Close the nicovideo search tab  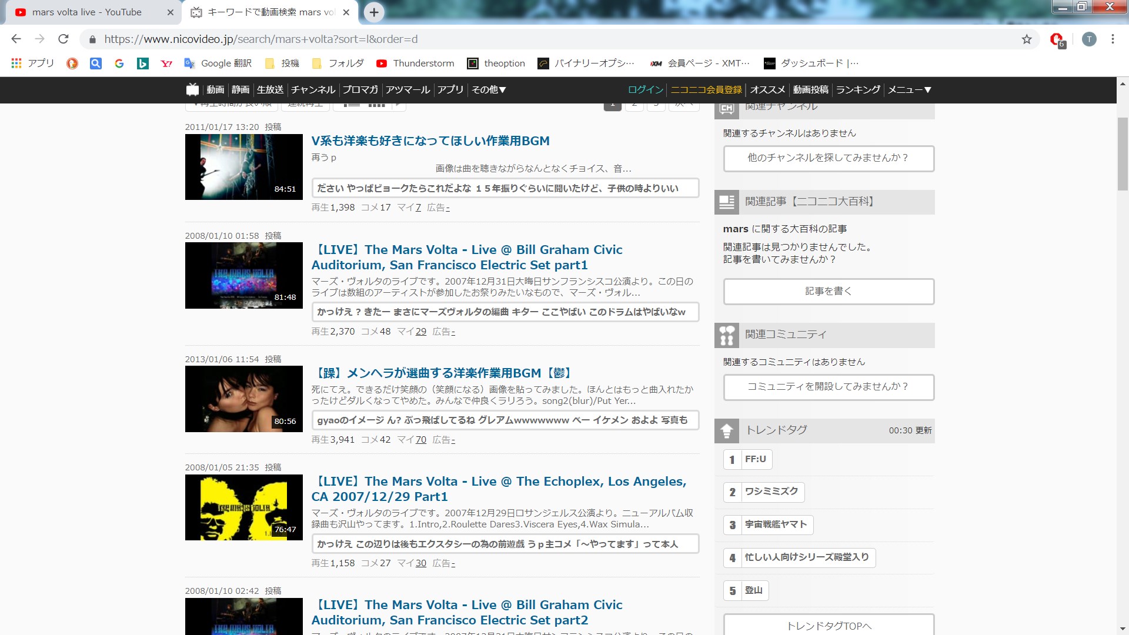click(x=346, y=12)
